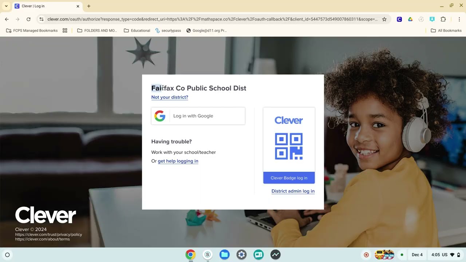Select the Clever | Log in tab
Viewport: 466px width, 262px height.
coord(47,6)
